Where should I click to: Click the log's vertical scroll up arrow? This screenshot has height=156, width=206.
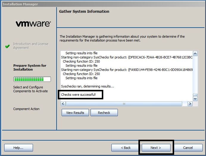pos(195,54)
